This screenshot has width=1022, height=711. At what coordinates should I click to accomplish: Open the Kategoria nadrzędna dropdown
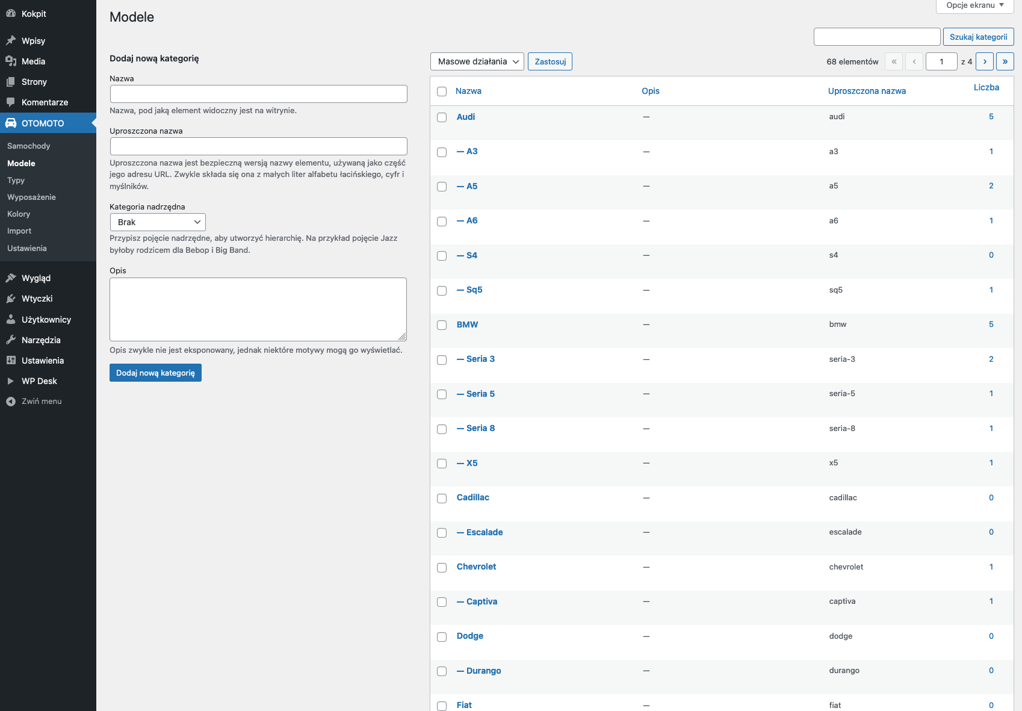point(158,222)
